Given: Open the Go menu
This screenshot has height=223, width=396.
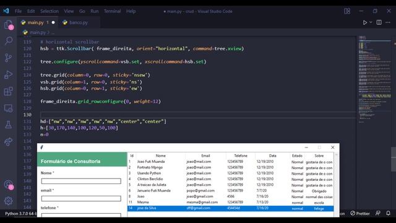Looking at the screenshot, I should tap(82, 11).
